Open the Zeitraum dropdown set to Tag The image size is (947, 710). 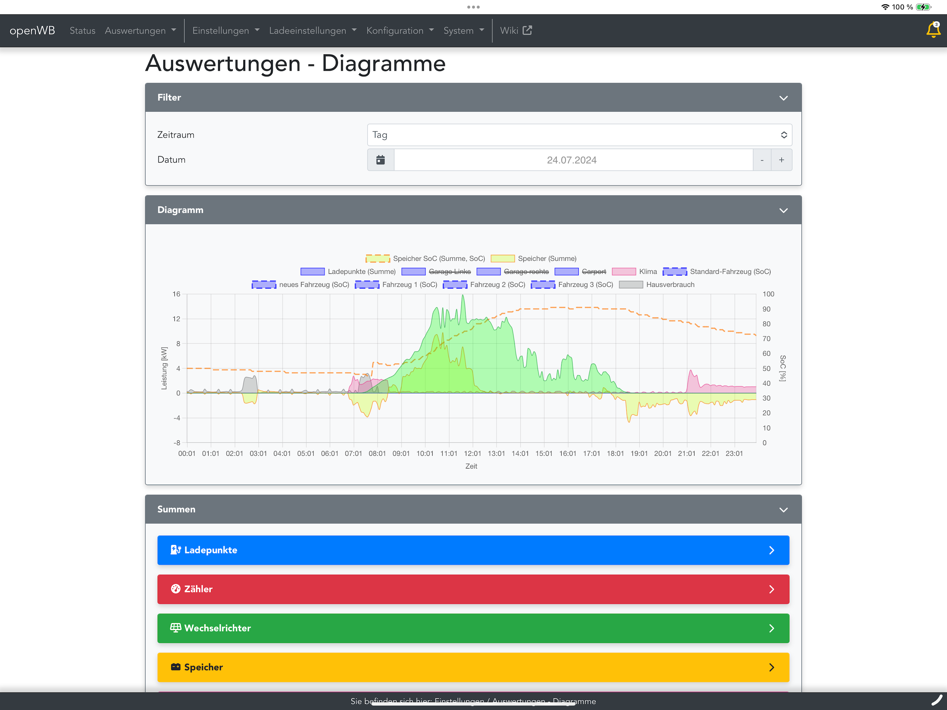click(580, 135)
